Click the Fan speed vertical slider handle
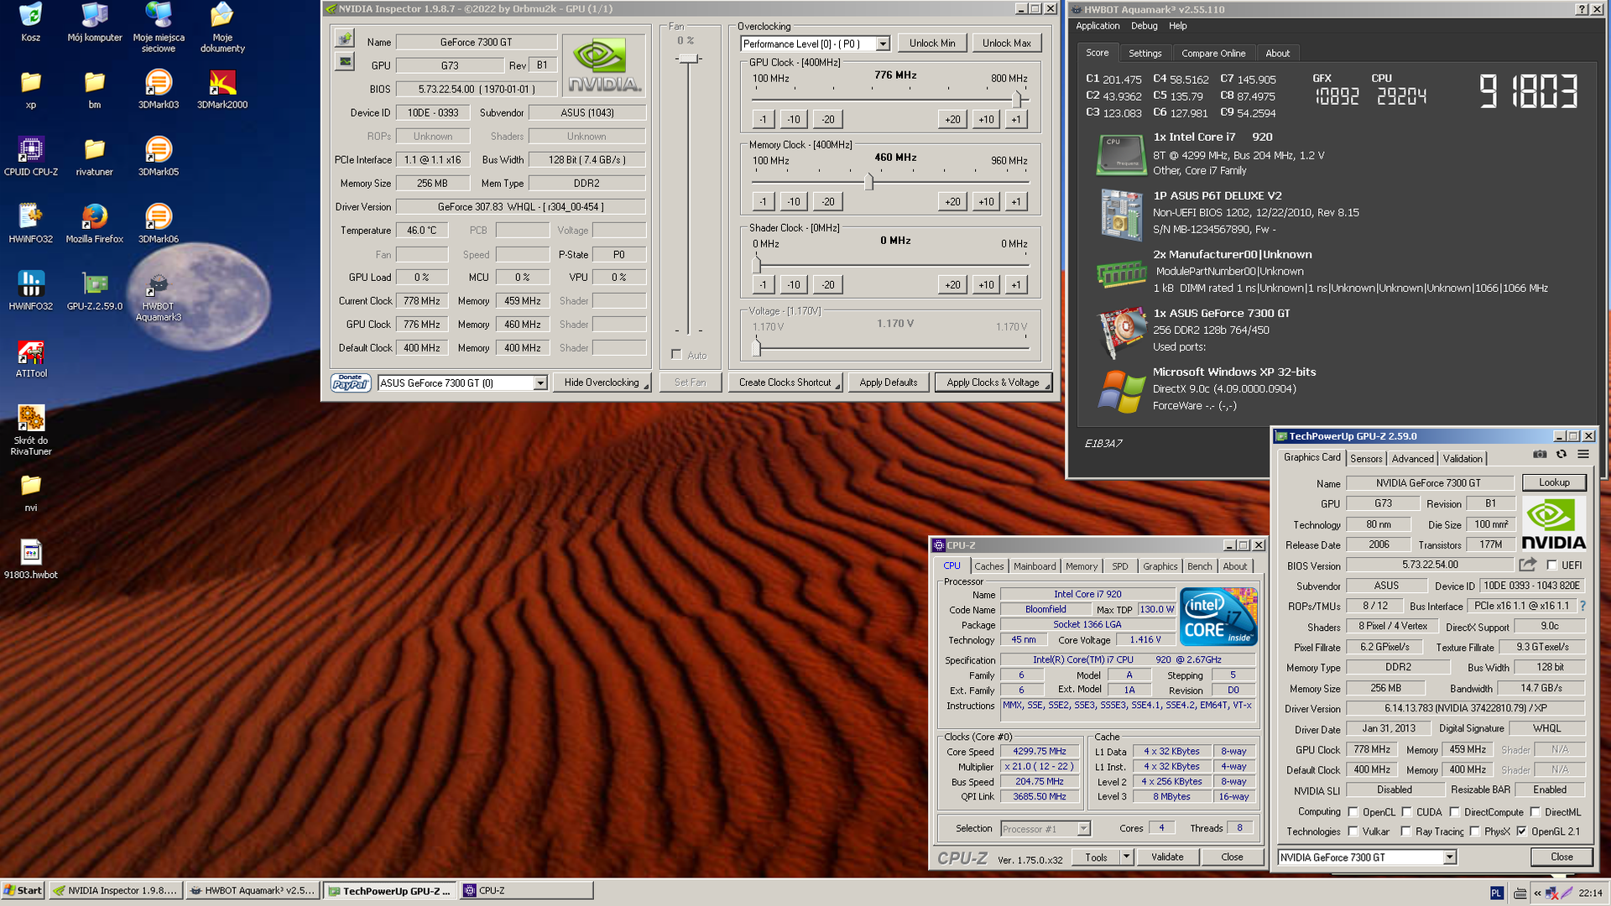The width and height of the screenshot is (1611, 906). point(688,58)
